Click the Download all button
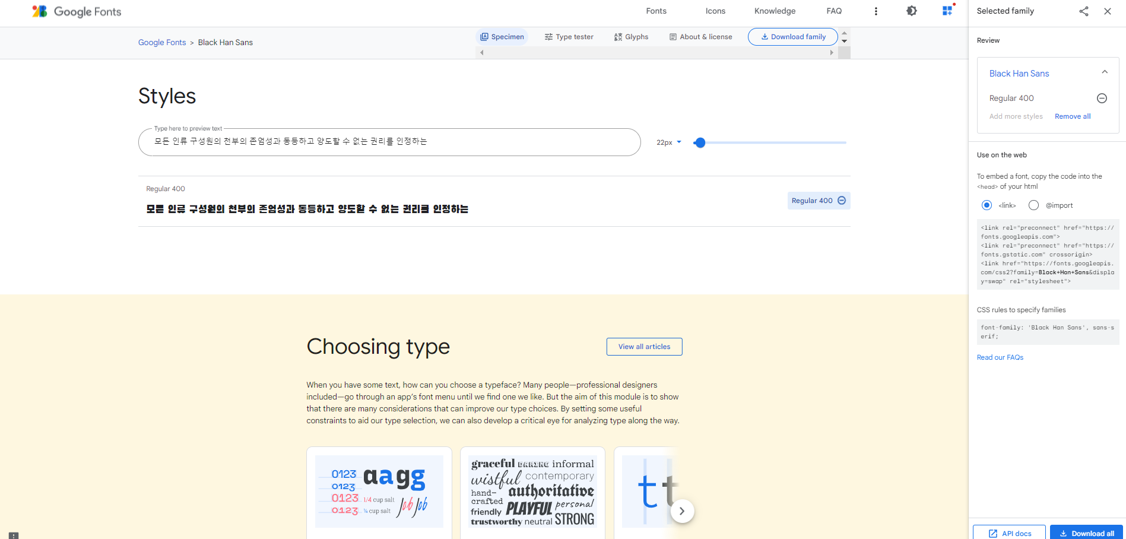 [1086, 532]
